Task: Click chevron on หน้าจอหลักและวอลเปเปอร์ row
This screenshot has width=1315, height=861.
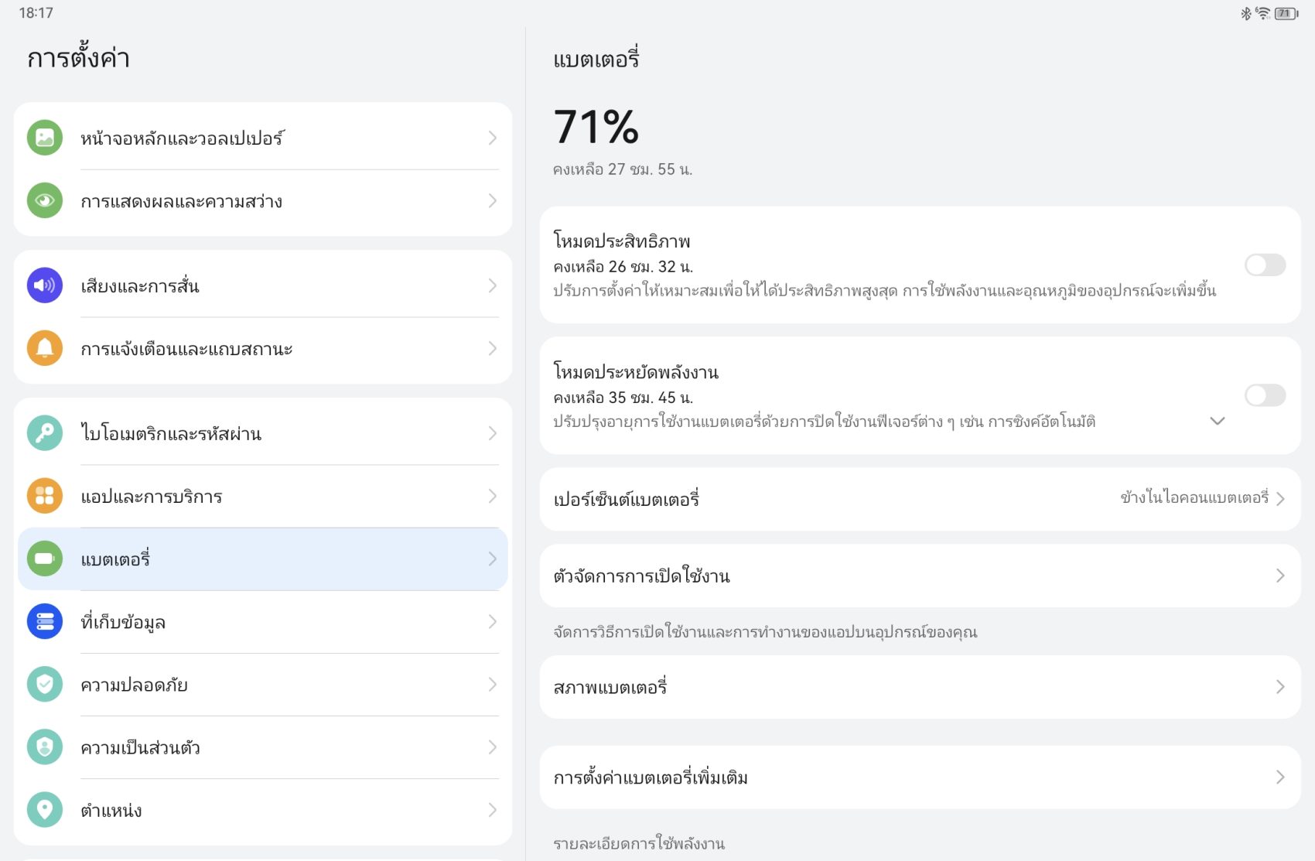Action: pyautogui.click(x=492, y=138)
